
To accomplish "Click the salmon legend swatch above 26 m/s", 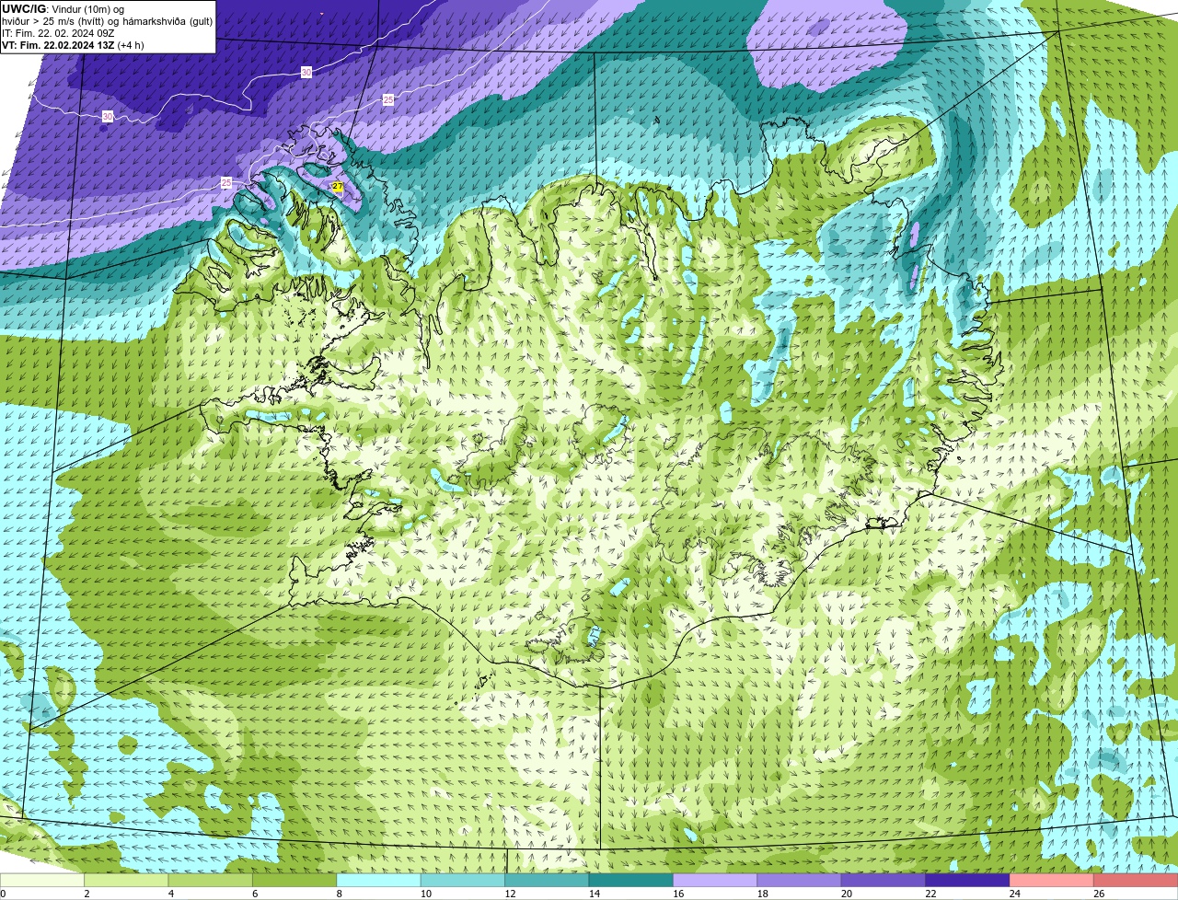I will pyautogui.click(x=1136, y=881).
